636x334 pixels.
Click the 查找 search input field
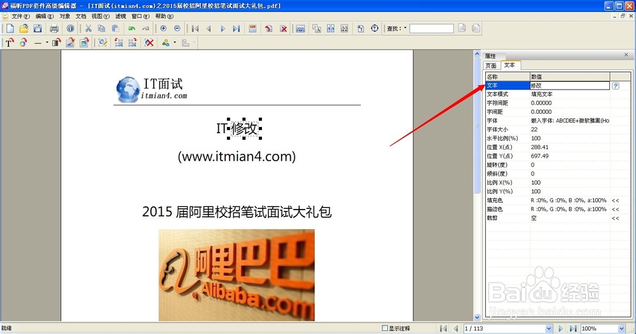(x=432, y=29)
